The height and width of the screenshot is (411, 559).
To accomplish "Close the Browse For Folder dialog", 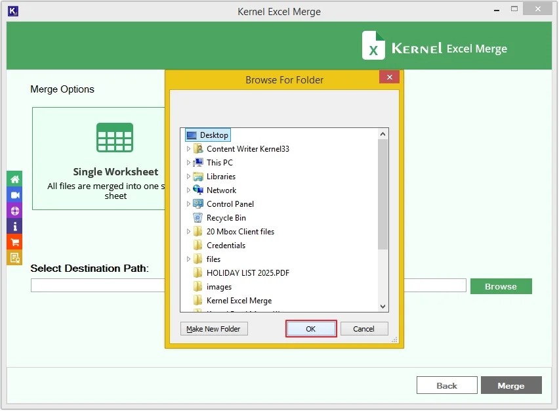I will point(389,77).
